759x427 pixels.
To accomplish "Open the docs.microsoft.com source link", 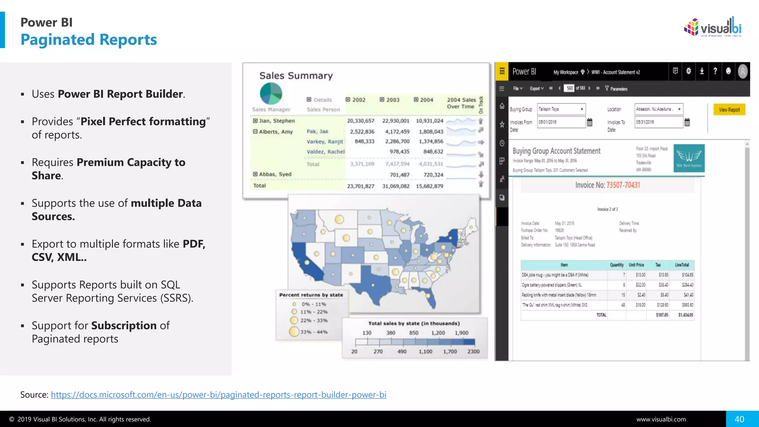I will [x=219, y=395].
